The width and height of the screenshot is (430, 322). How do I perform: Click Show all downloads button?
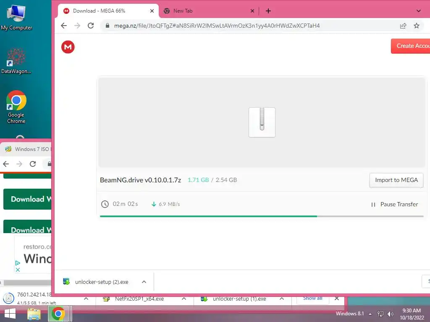click(312, 299)
